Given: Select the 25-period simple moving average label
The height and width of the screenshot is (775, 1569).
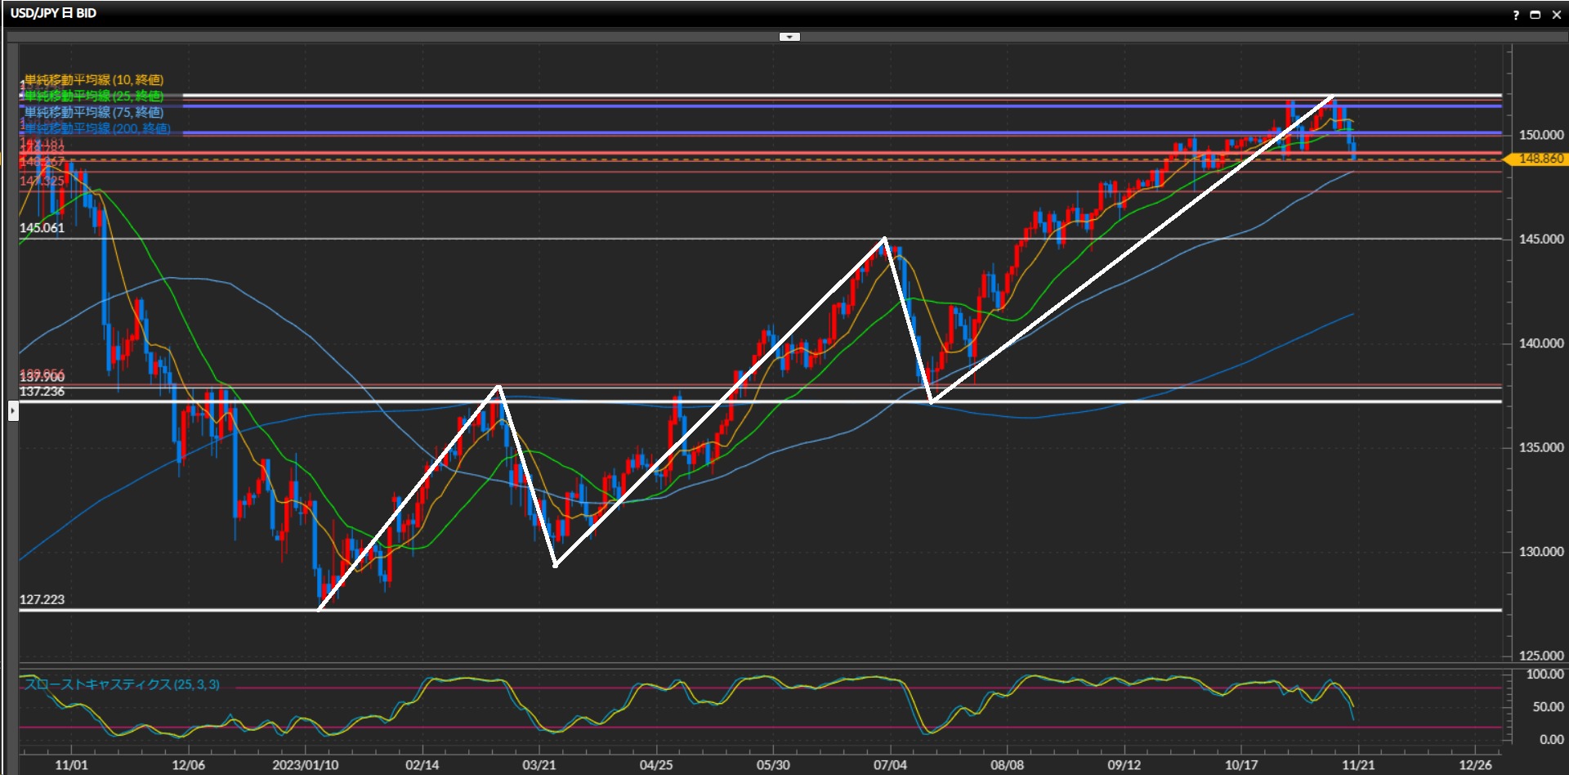Looking at the screenshot, I should tap(94, 96).
